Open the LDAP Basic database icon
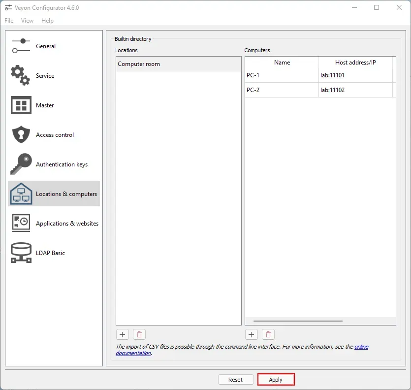This screenshot has height=390, width=411. pos(21,253)
